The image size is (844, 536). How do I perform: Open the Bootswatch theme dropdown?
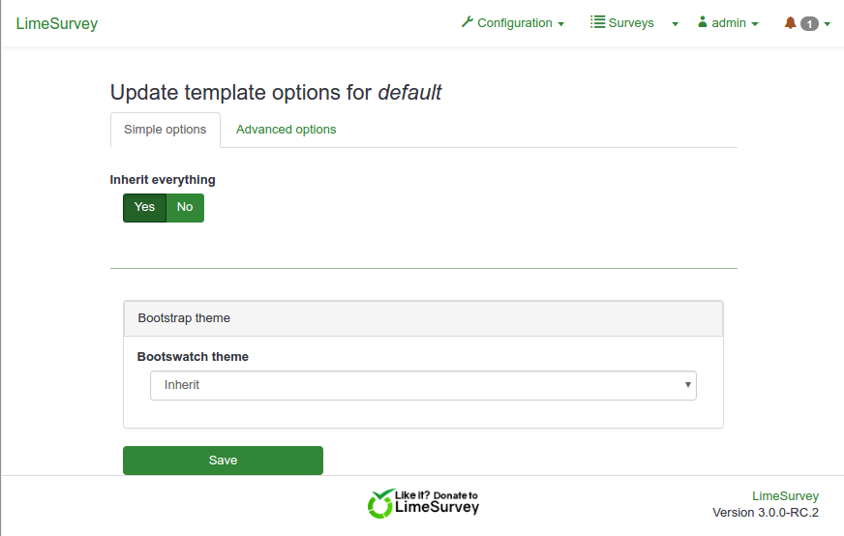click(x=423, y=385)
